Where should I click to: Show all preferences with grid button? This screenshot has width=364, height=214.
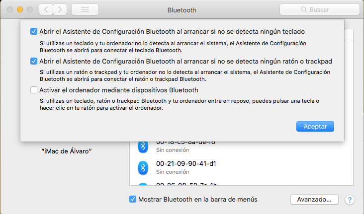pyautogui.click(x=84, y=9)
